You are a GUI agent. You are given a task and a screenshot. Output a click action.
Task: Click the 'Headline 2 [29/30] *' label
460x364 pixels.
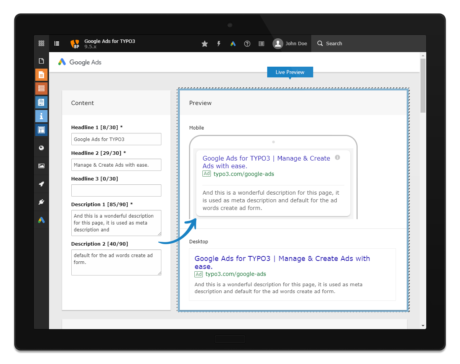coord(99,153)
